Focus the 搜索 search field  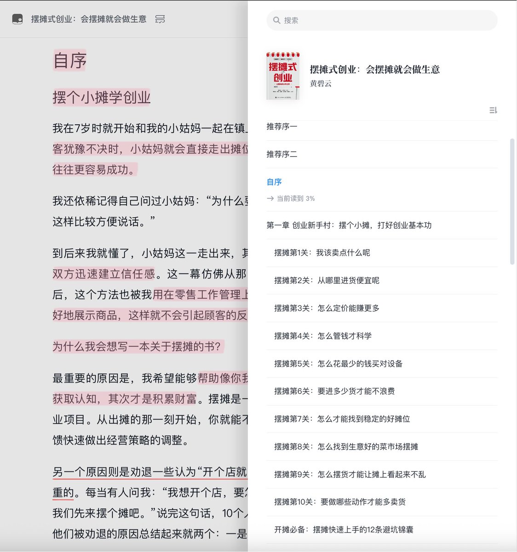(382, 20)
